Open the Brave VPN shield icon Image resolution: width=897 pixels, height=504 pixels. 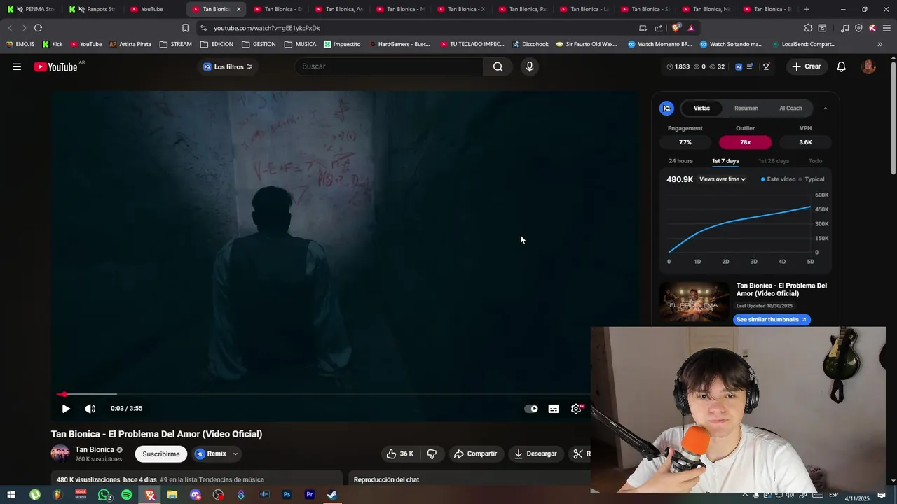[858, 28]
